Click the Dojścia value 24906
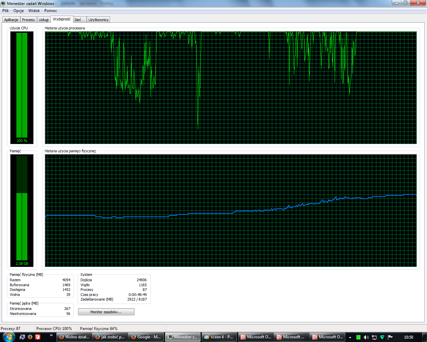427x342 pixels. click(142, 280)
